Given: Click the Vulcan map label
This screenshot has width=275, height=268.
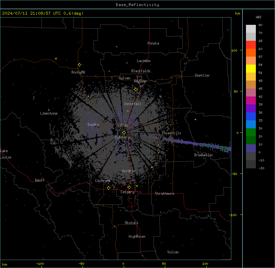Looking at the screenshot, I should click(x=173, y=252).
